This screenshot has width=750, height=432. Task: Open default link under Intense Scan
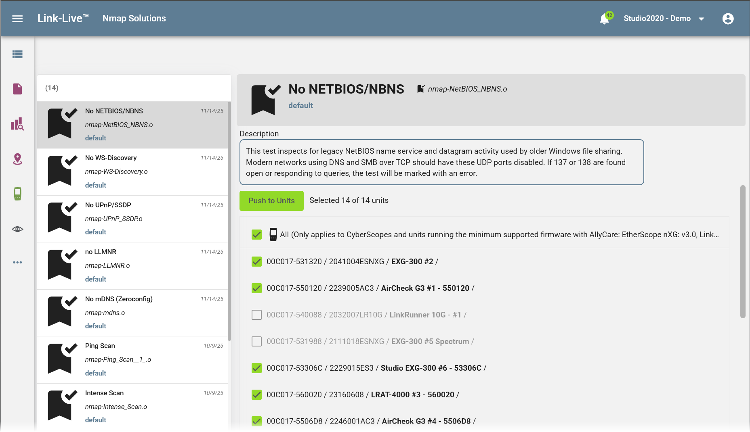96,420
